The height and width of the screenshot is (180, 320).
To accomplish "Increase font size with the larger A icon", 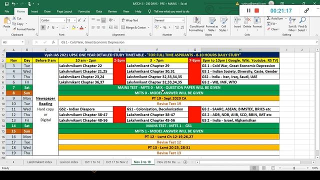I will 79,20.
